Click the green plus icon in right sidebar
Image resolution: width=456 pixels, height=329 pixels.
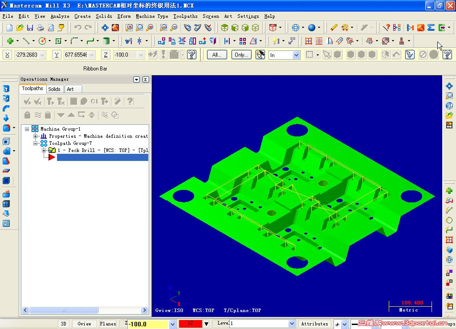click(449, 190)
